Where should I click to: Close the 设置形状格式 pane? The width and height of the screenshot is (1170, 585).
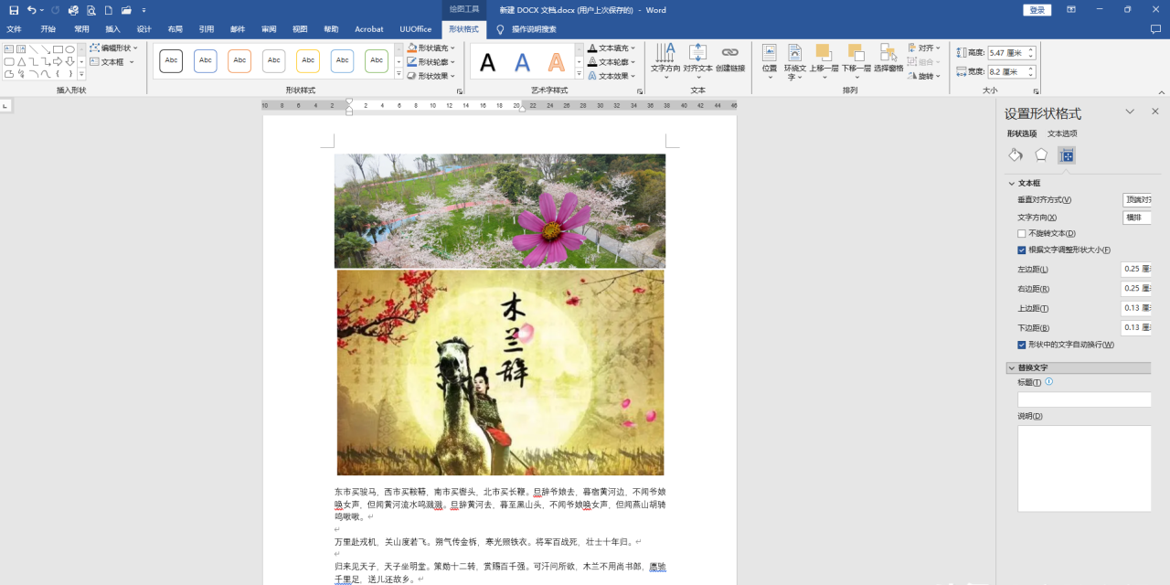click(x=1154, y=112)
